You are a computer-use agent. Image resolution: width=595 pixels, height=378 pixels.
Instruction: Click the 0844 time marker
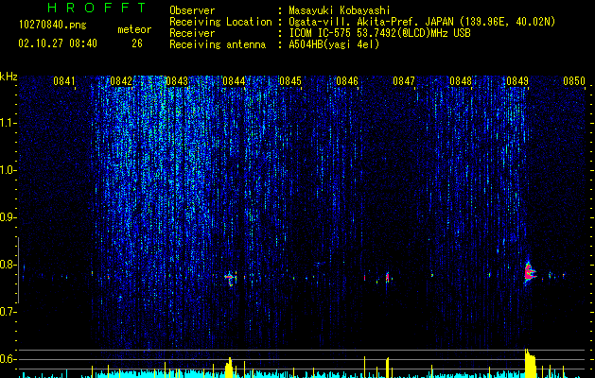tap(234, 81)
